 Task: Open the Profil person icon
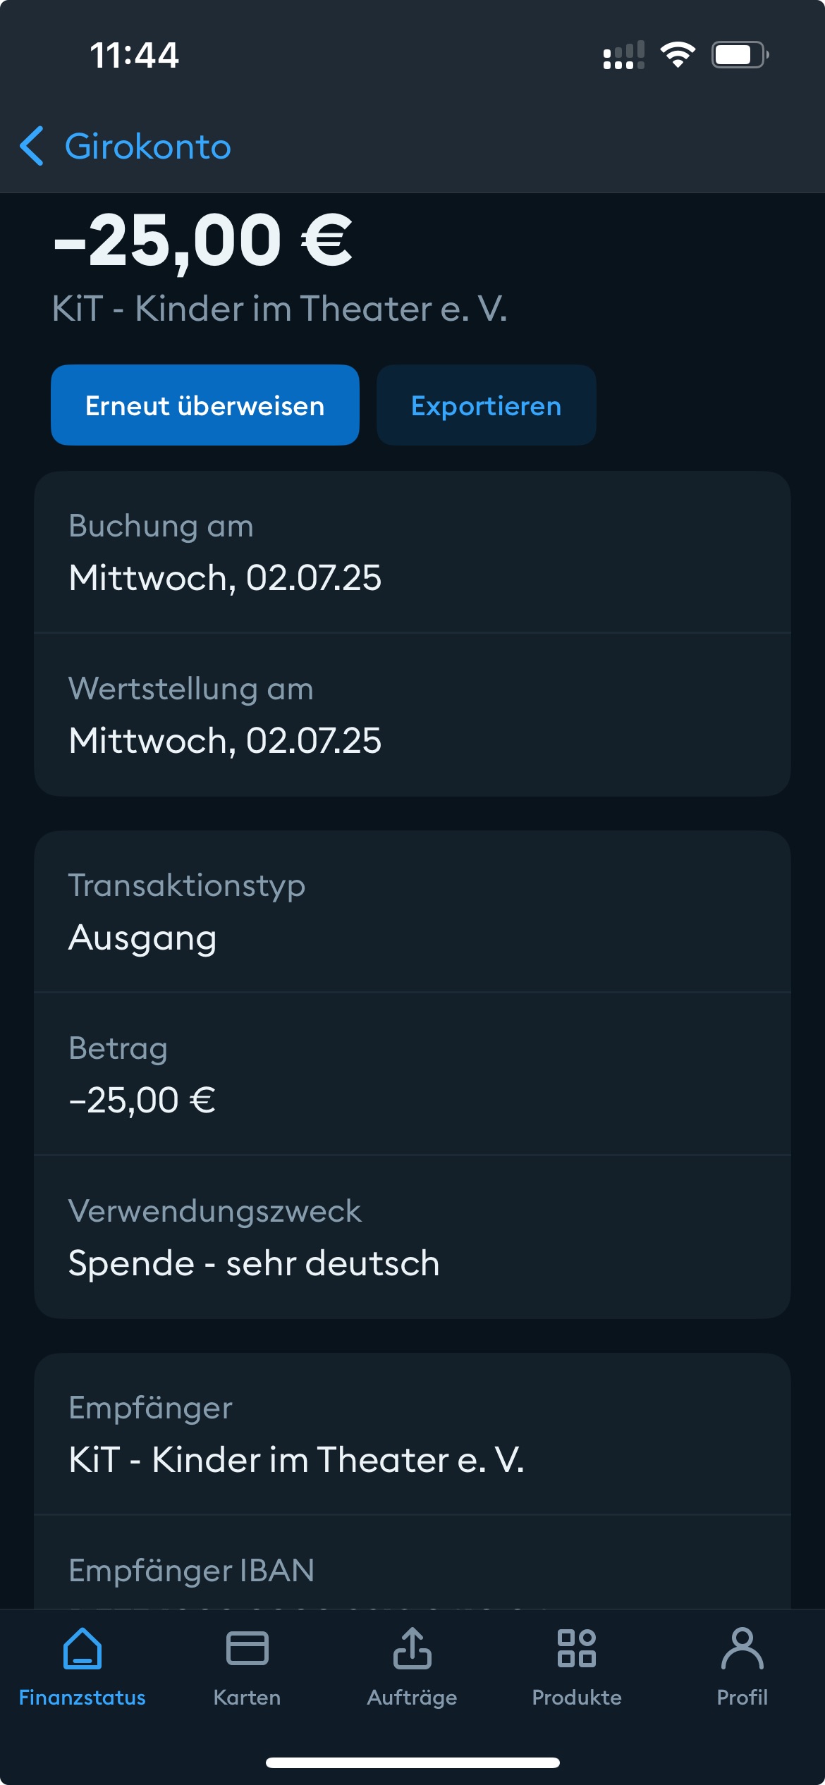point(742,1648)
